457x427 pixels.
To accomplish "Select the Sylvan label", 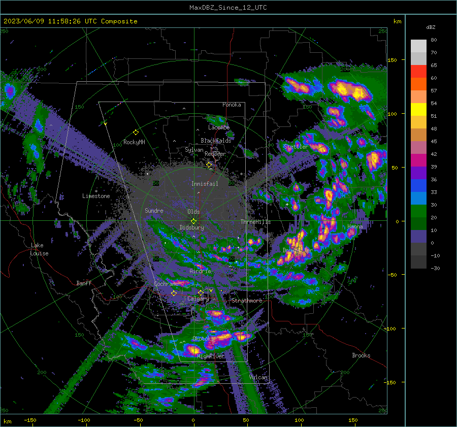I will point(194,150).
